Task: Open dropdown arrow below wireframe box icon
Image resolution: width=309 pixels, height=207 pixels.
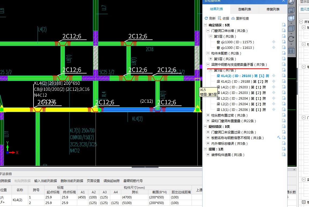Action: point(291,23)
